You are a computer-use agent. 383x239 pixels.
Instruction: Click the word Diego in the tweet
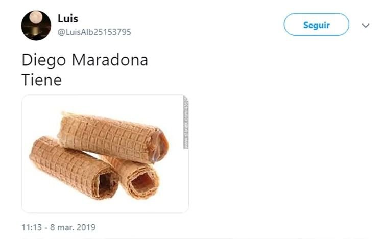click(x=44, y=60)
